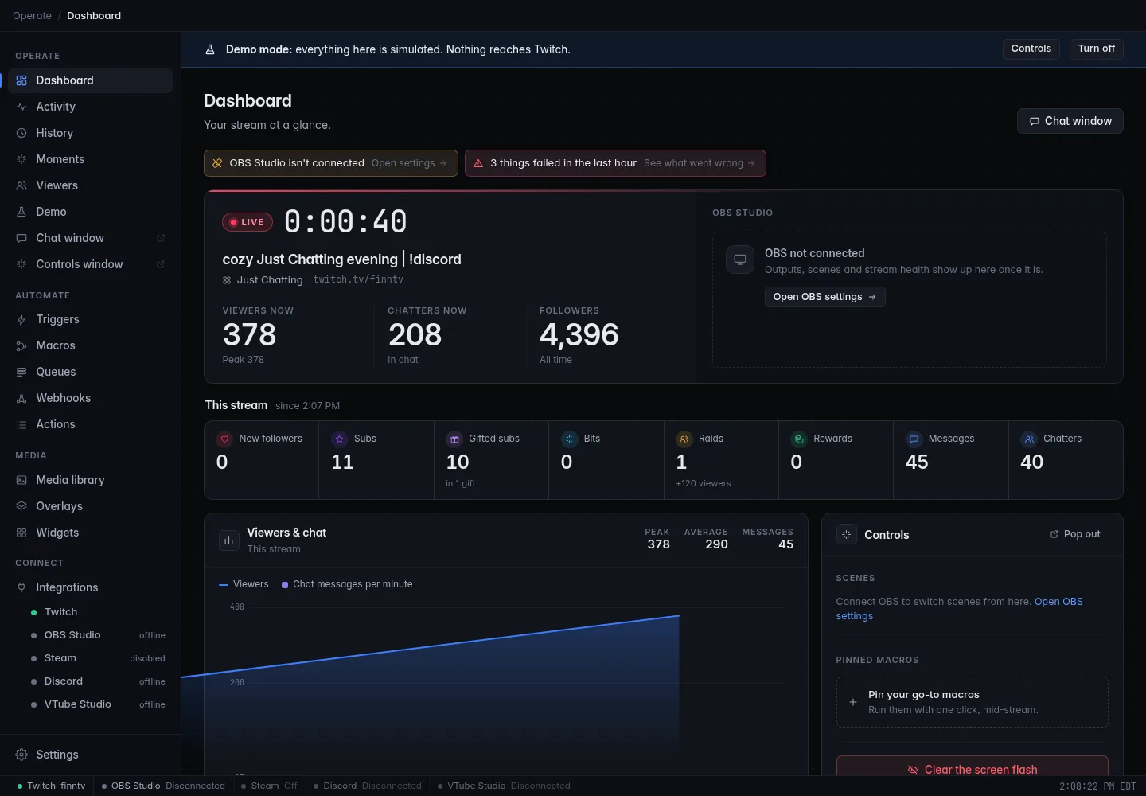Click the Controls button in demo banner
The height and width of the screenshot is (796, 1146).
pyautogui.click(x=1031, y=49)
